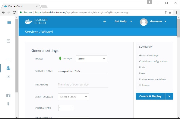Screen dimensions: 180x119
Task: Open the hamburger menu in sidebar
Action: click(x=9, y=23)
